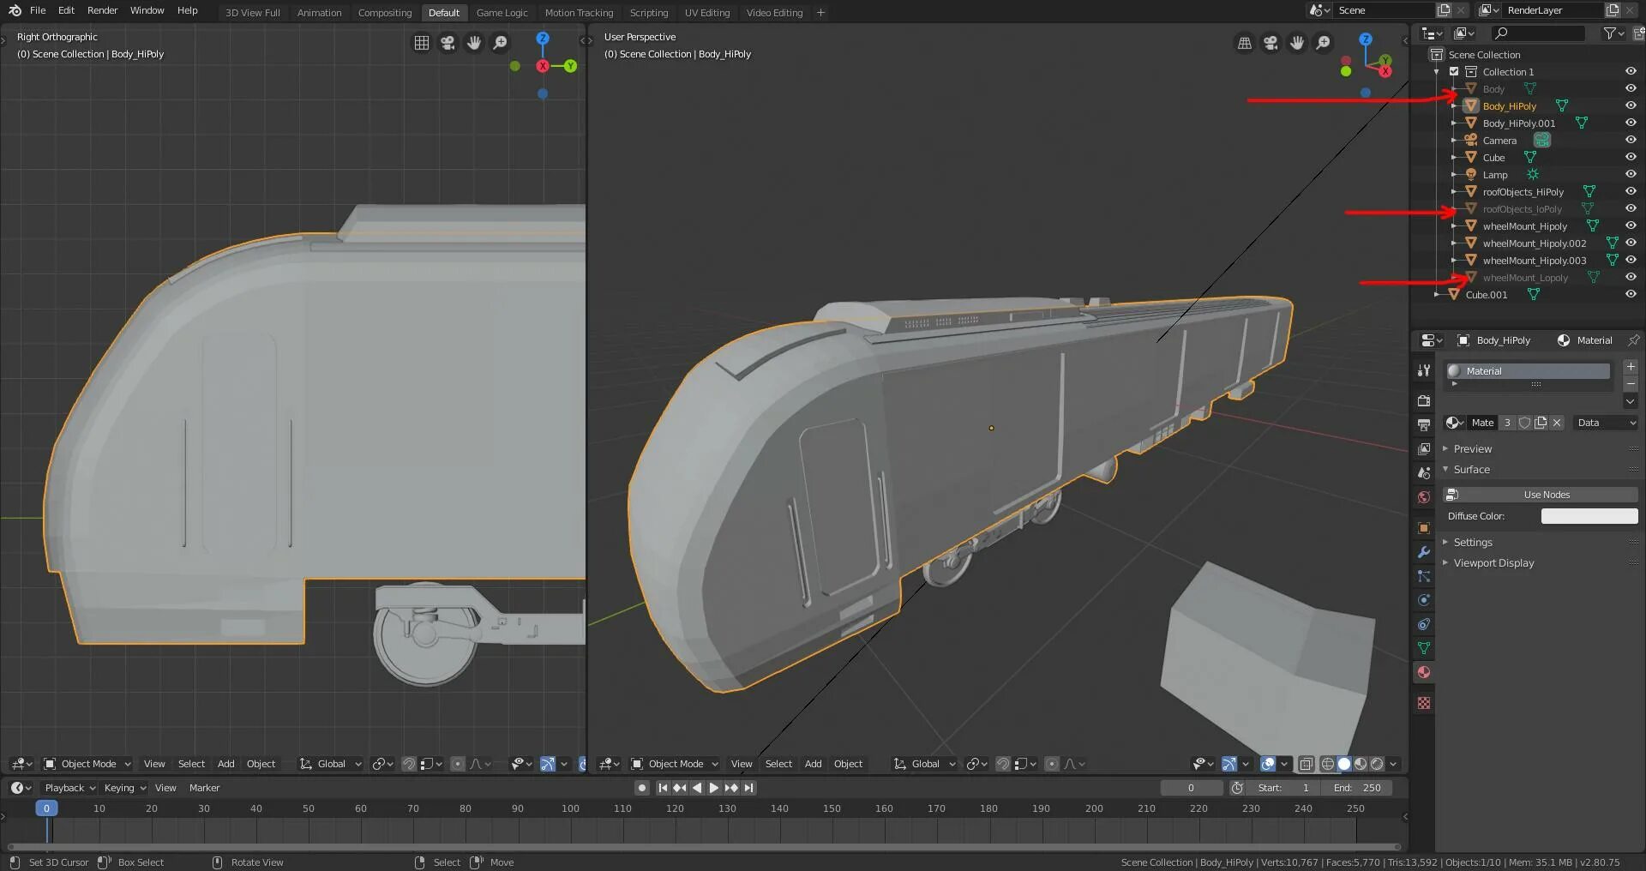
Task: Open the World properties tab icon
Action: 1424,497
